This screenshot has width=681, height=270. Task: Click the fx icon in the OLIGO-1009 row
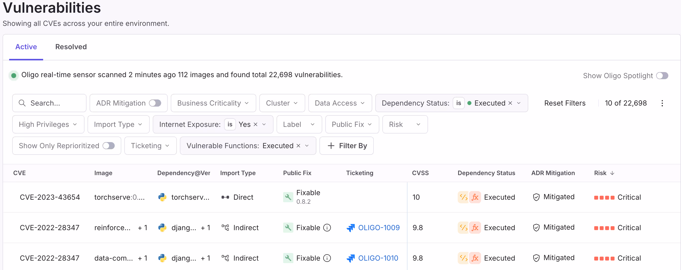pyautogui.click(x=475, y=227)
